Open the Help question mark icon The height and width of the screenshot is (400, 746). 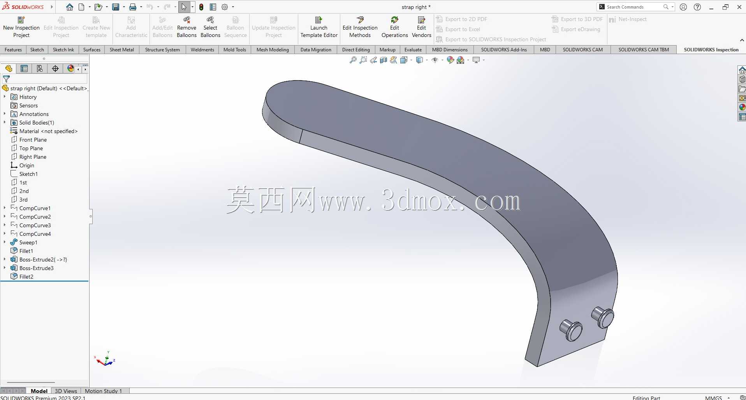point(697,7)
